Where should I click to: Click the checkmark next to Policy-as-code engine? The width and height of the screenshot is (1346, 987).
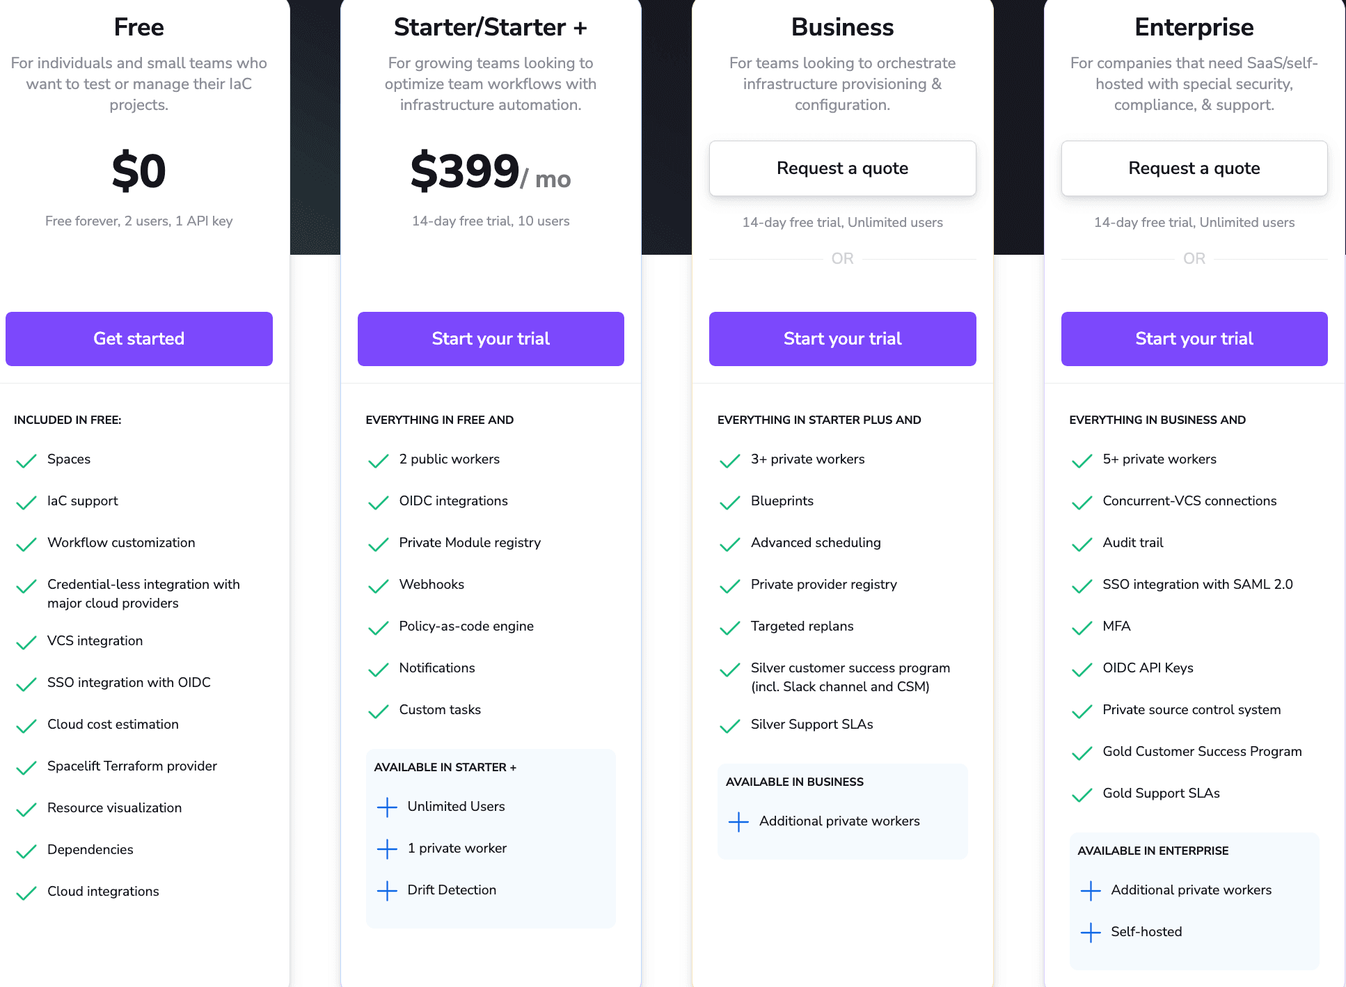click(x=378, y=627)
